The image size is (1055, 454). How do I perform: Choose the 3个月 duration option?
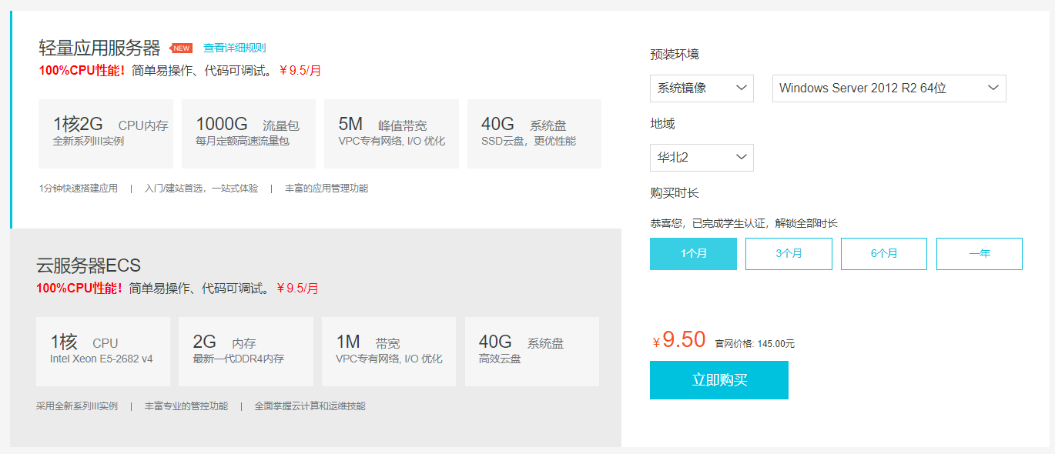click(x=789, y=254)
